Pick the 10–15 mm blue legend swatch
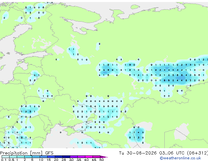 [x=43, y=157]
